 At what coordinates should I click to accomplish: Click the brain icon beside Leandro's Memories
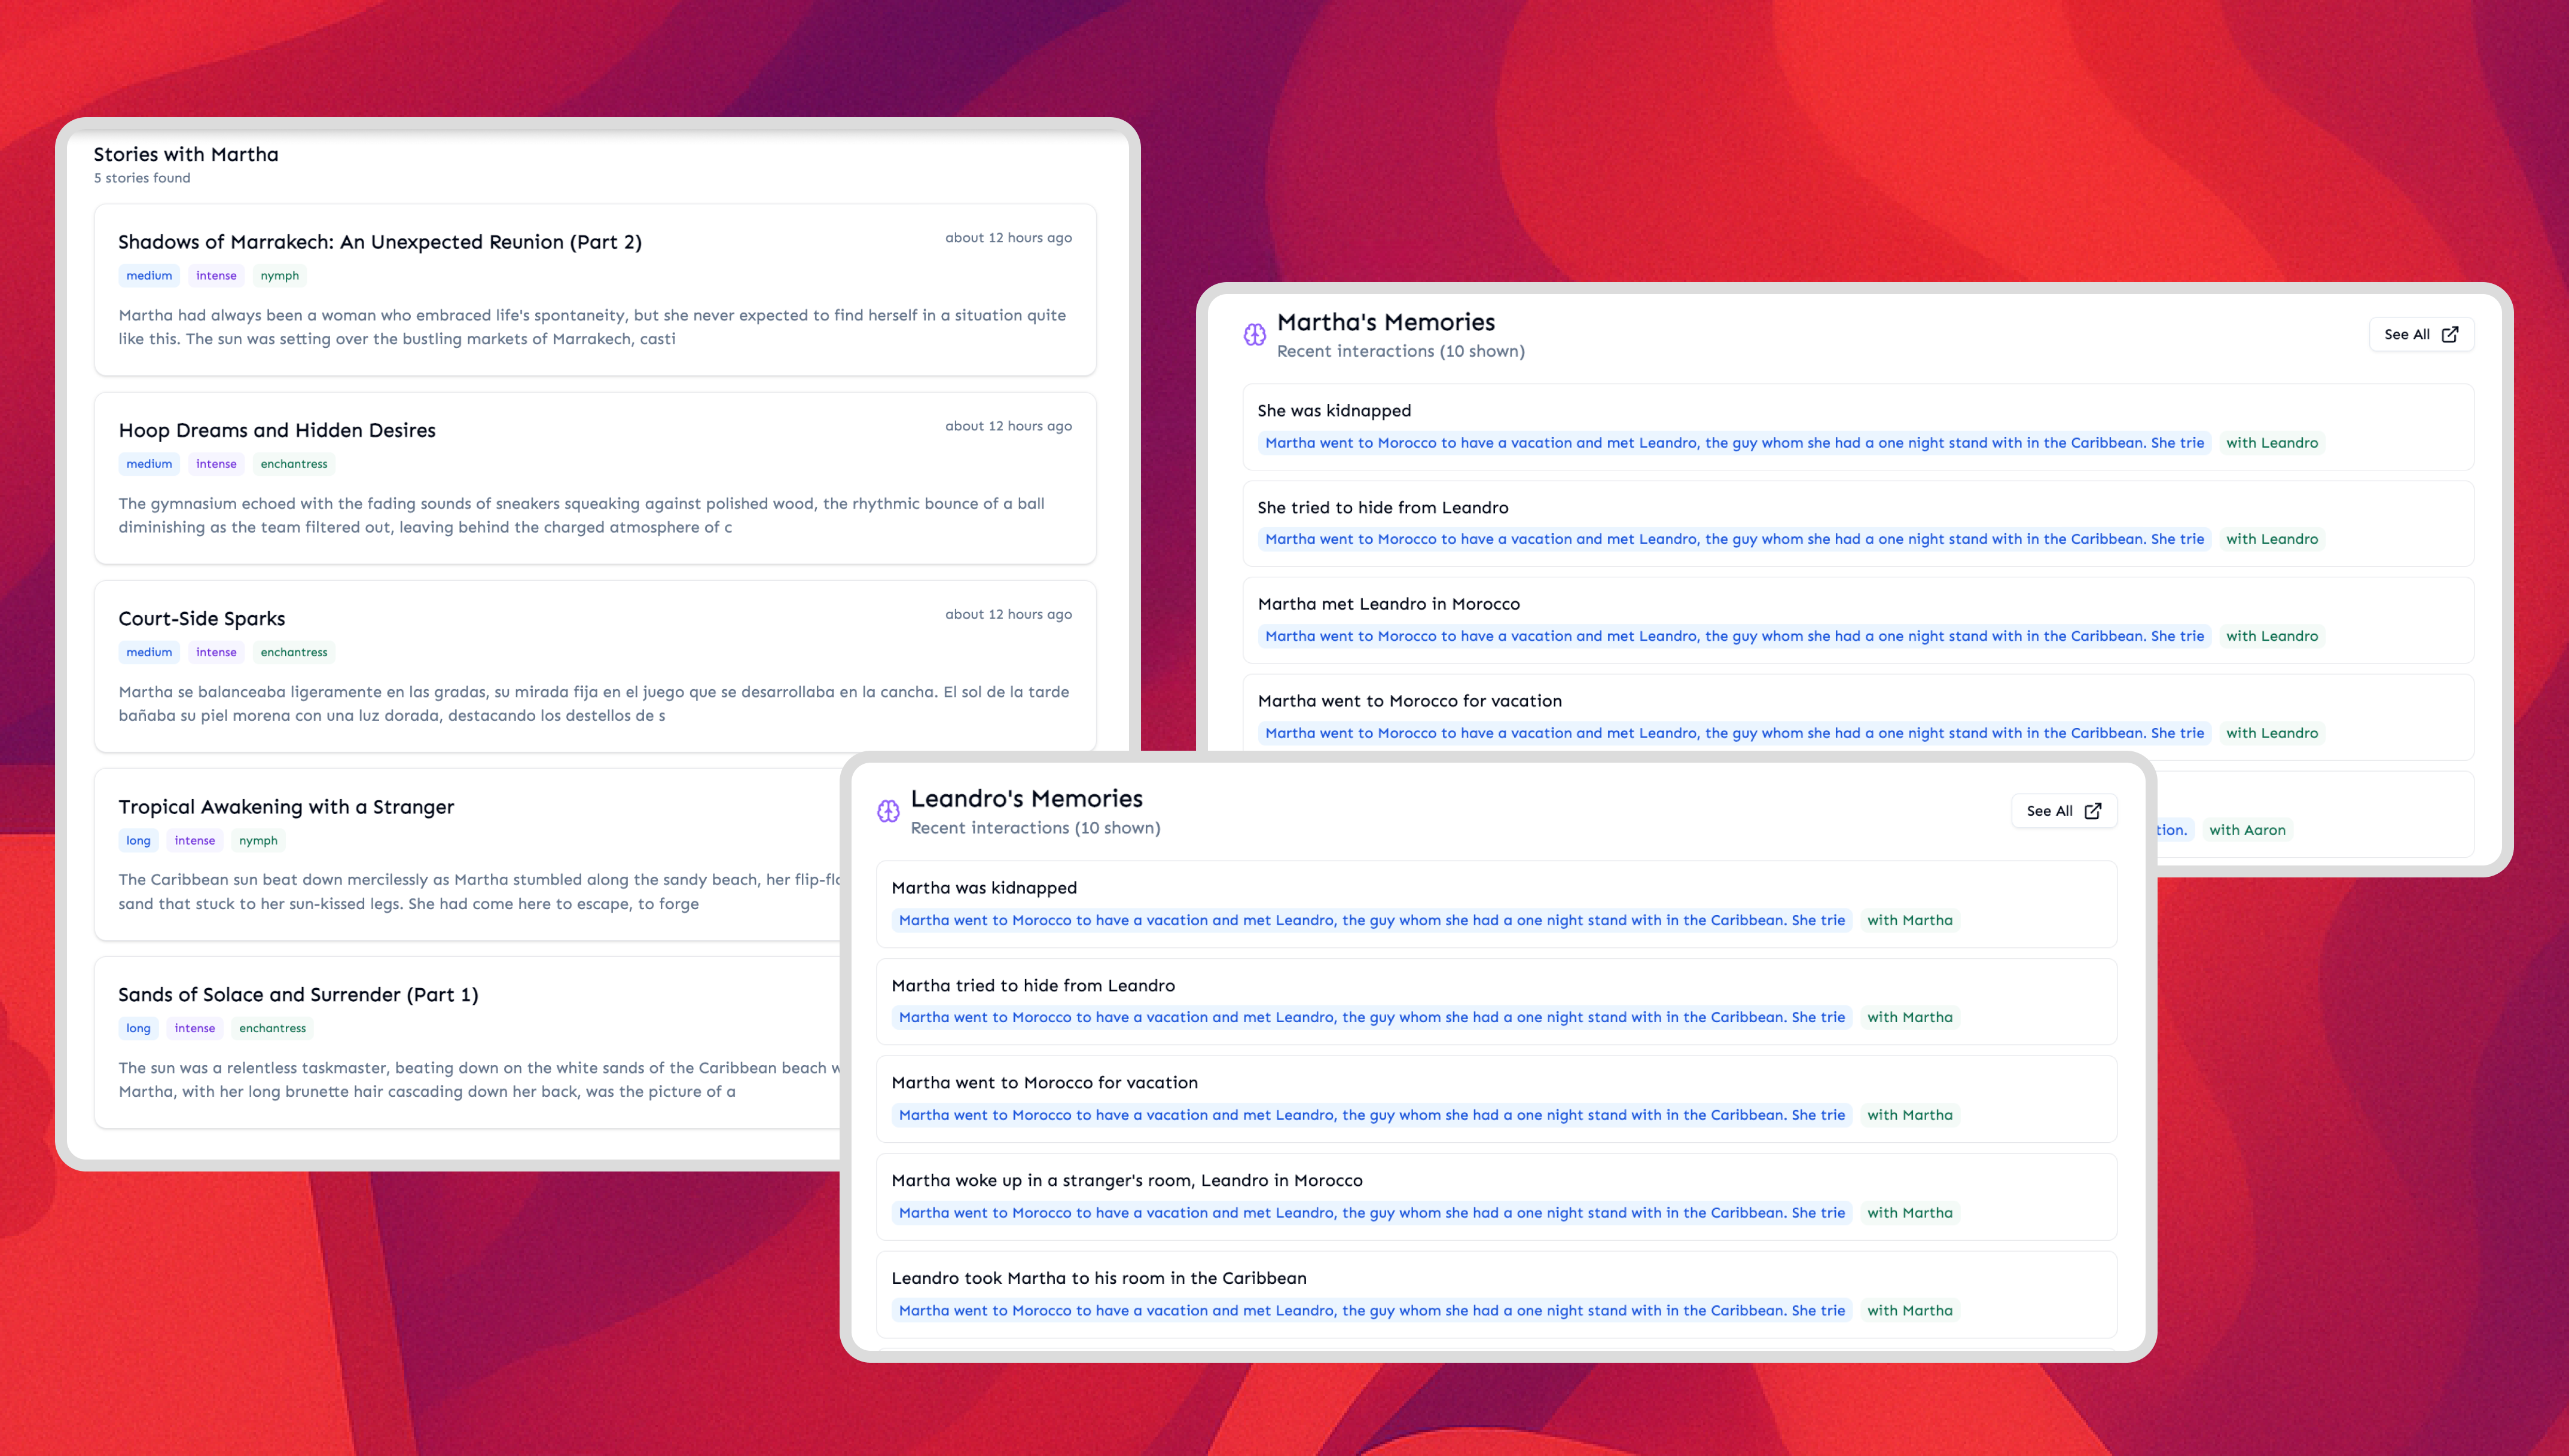pyautogui.click(x=889, y=811)
